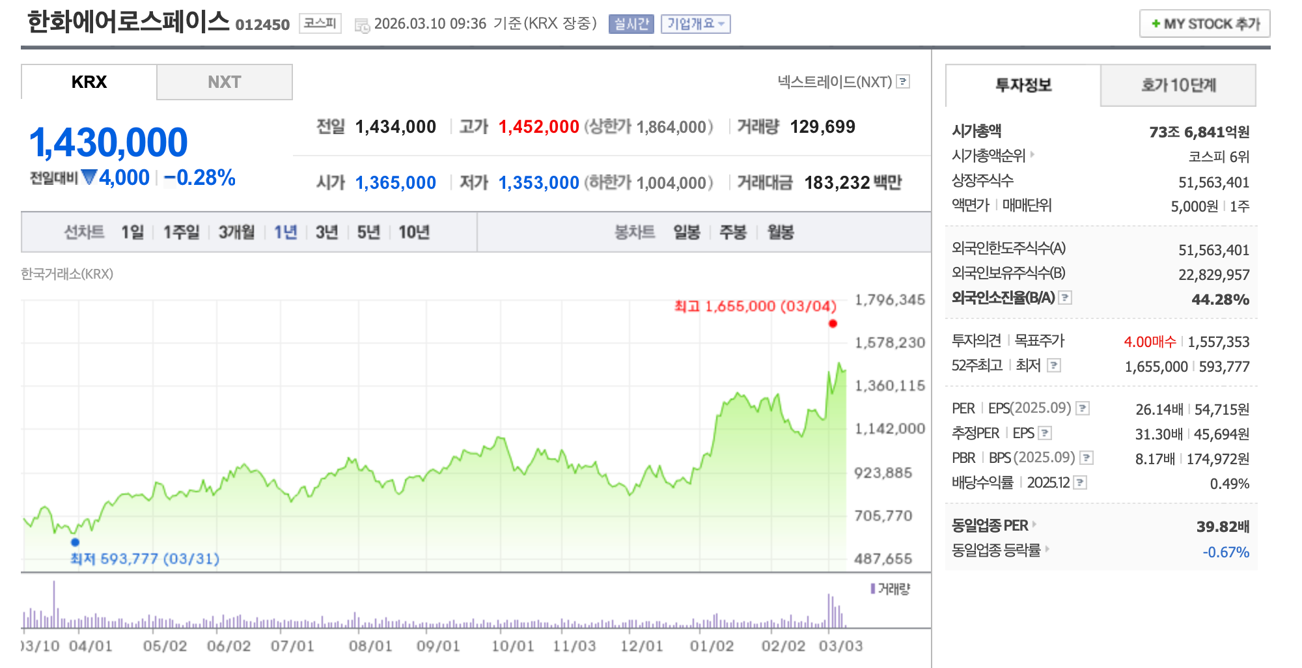Click the 실시간 badge
The image size is (1302, 668).
tap(631, 24)
